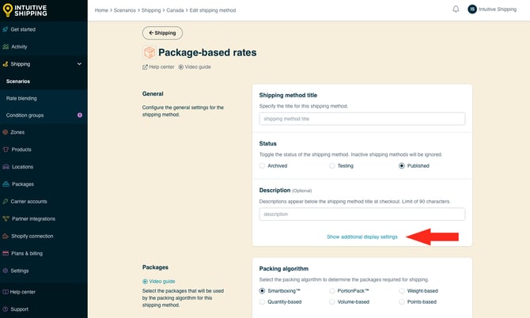The height and width of the screenshot is (318, 530).
Task: Click the Support question icon
Action: click(x=5, y=309)
